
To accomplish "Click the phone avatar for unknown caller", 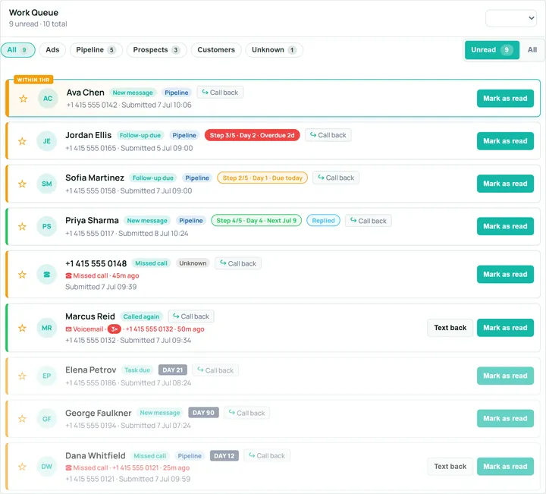I will tap(47, 275).
